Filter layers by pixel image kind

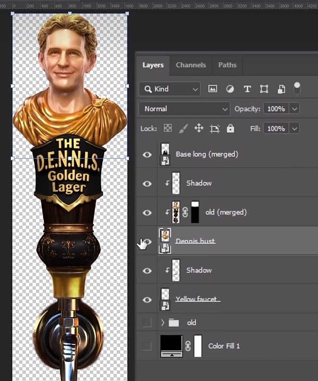pos(213,89)
